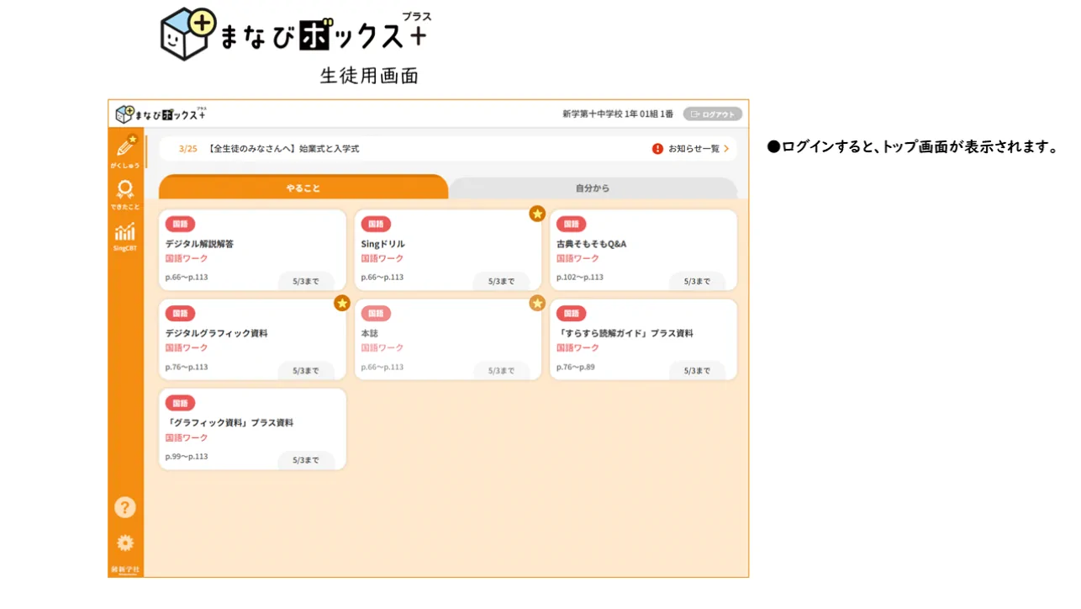The image size is (1081, 609).
Task: Click the まなびボックス+ logo in header
Action: pos(161,114)
